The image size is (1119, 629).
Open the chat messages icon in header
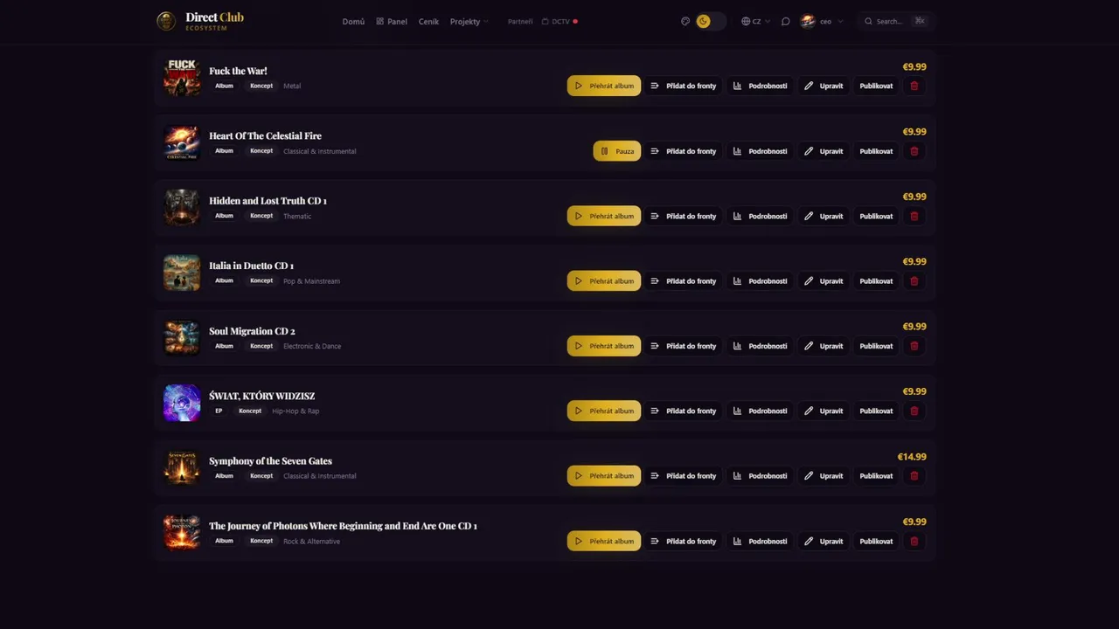pos(785,21)
